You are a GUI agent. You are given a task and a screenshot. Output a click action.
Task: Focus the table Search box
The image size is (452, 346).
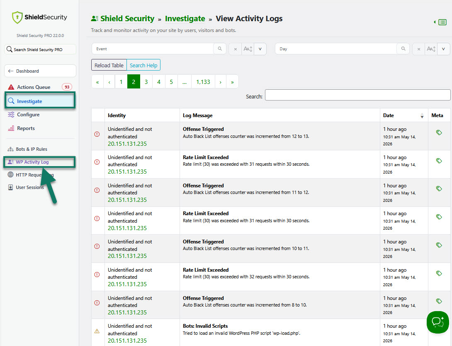pos(357,95)
